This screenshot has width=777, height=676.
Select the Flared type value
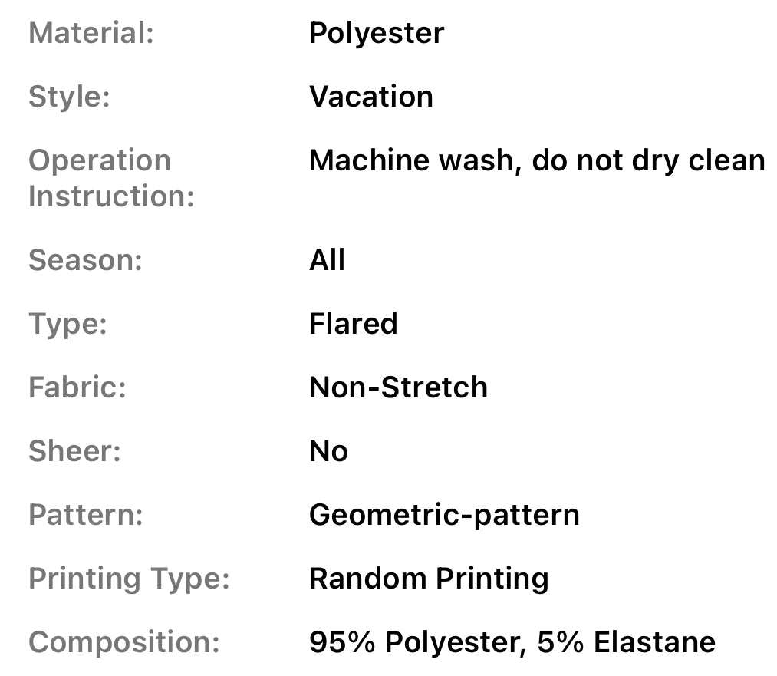(x=354, y=324)
